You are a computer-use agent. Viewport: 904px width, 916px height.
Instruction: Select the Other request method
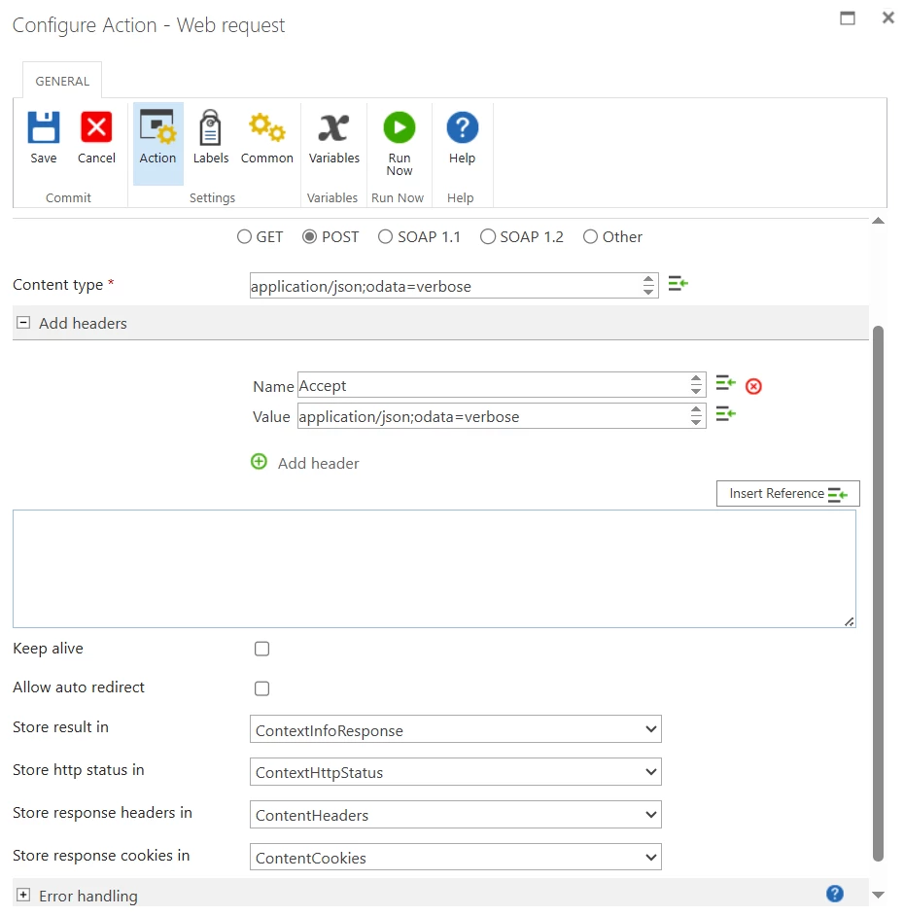[590, 236]
